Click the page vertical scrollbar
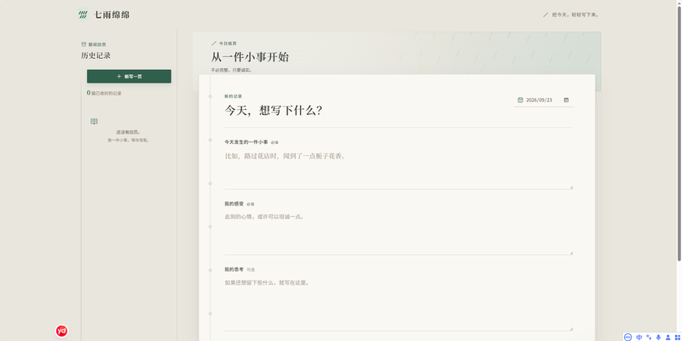The height and width of the screenshot is (341, 682). tap(679, 130)
